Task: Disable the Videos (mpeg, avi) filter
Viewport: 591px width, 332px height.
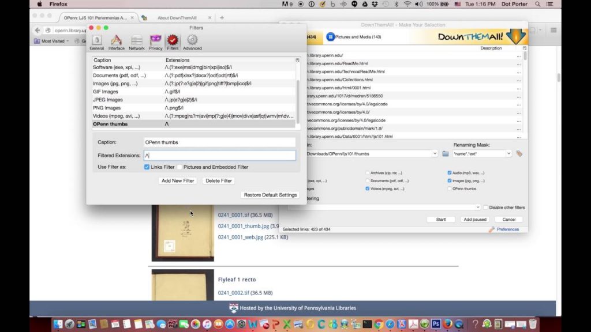Action: click(x=368, y=188)
